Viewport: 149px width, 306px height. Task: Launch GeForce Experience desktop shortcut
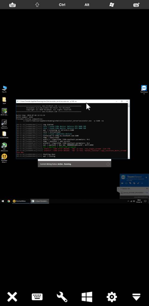click(x=4, y=124)
